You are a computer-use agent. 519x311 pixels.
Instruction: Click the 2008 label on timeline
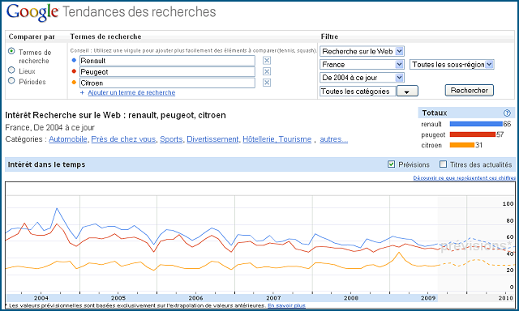351,298
